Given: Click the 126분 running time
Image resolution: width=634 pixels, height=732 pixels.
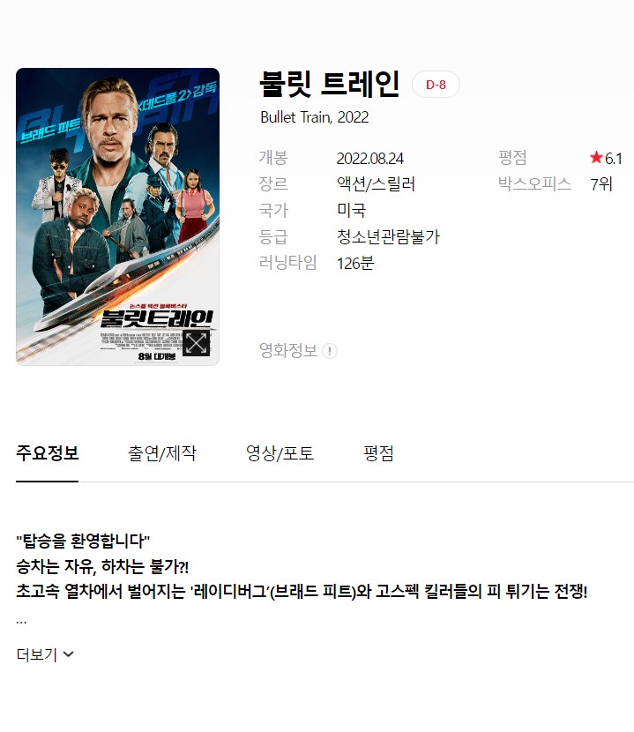Looking at the screenshot, I should 355,264.
